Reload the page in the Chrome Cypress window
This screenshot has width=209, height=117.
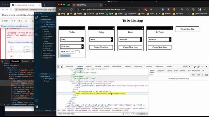tap(11, 9)
